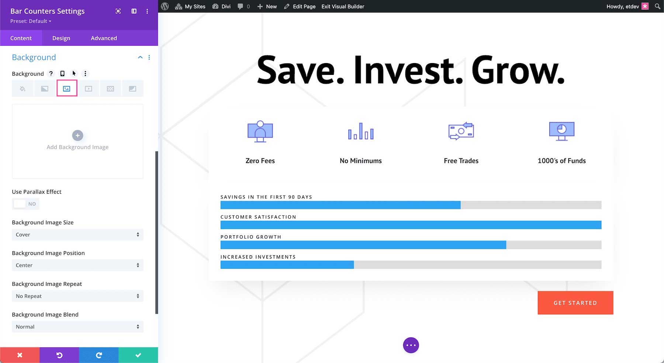
Task: Click the 1000's of Funds monitor icon
Action: coord(562,131)
